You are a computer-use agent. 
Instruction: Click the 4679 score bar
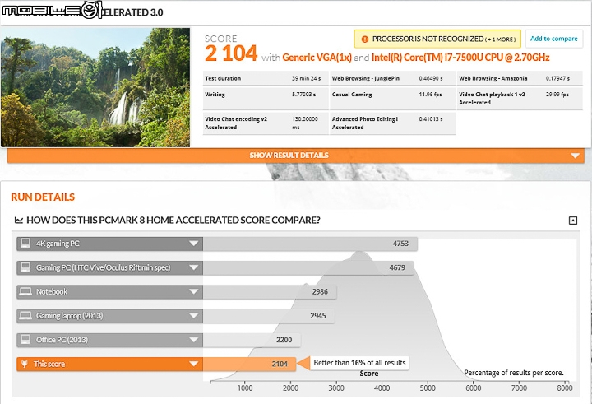tap(308, 268)
